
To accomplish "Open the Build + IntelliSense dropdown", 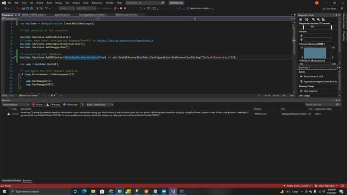I will coord(100,105).
